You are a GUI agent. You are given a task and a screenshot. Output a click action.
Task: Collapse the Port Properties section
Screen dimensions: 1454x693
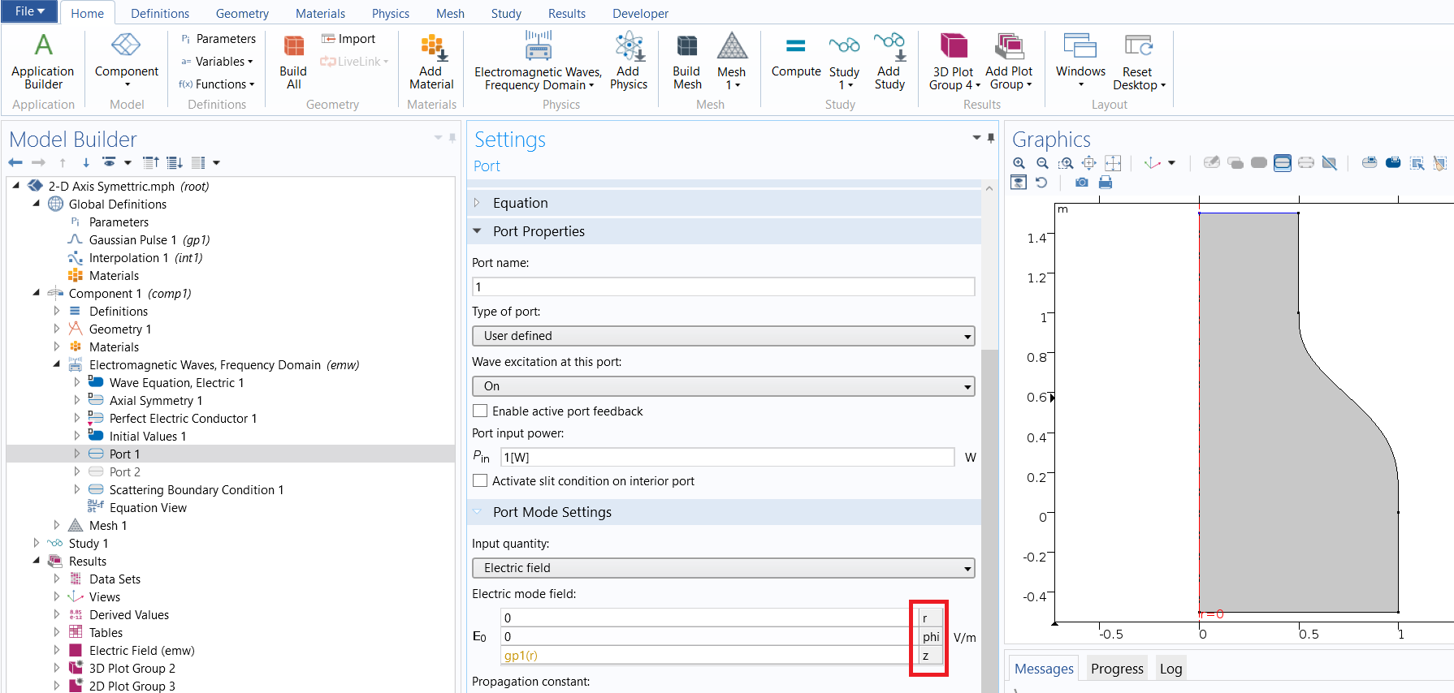point(538,231)
